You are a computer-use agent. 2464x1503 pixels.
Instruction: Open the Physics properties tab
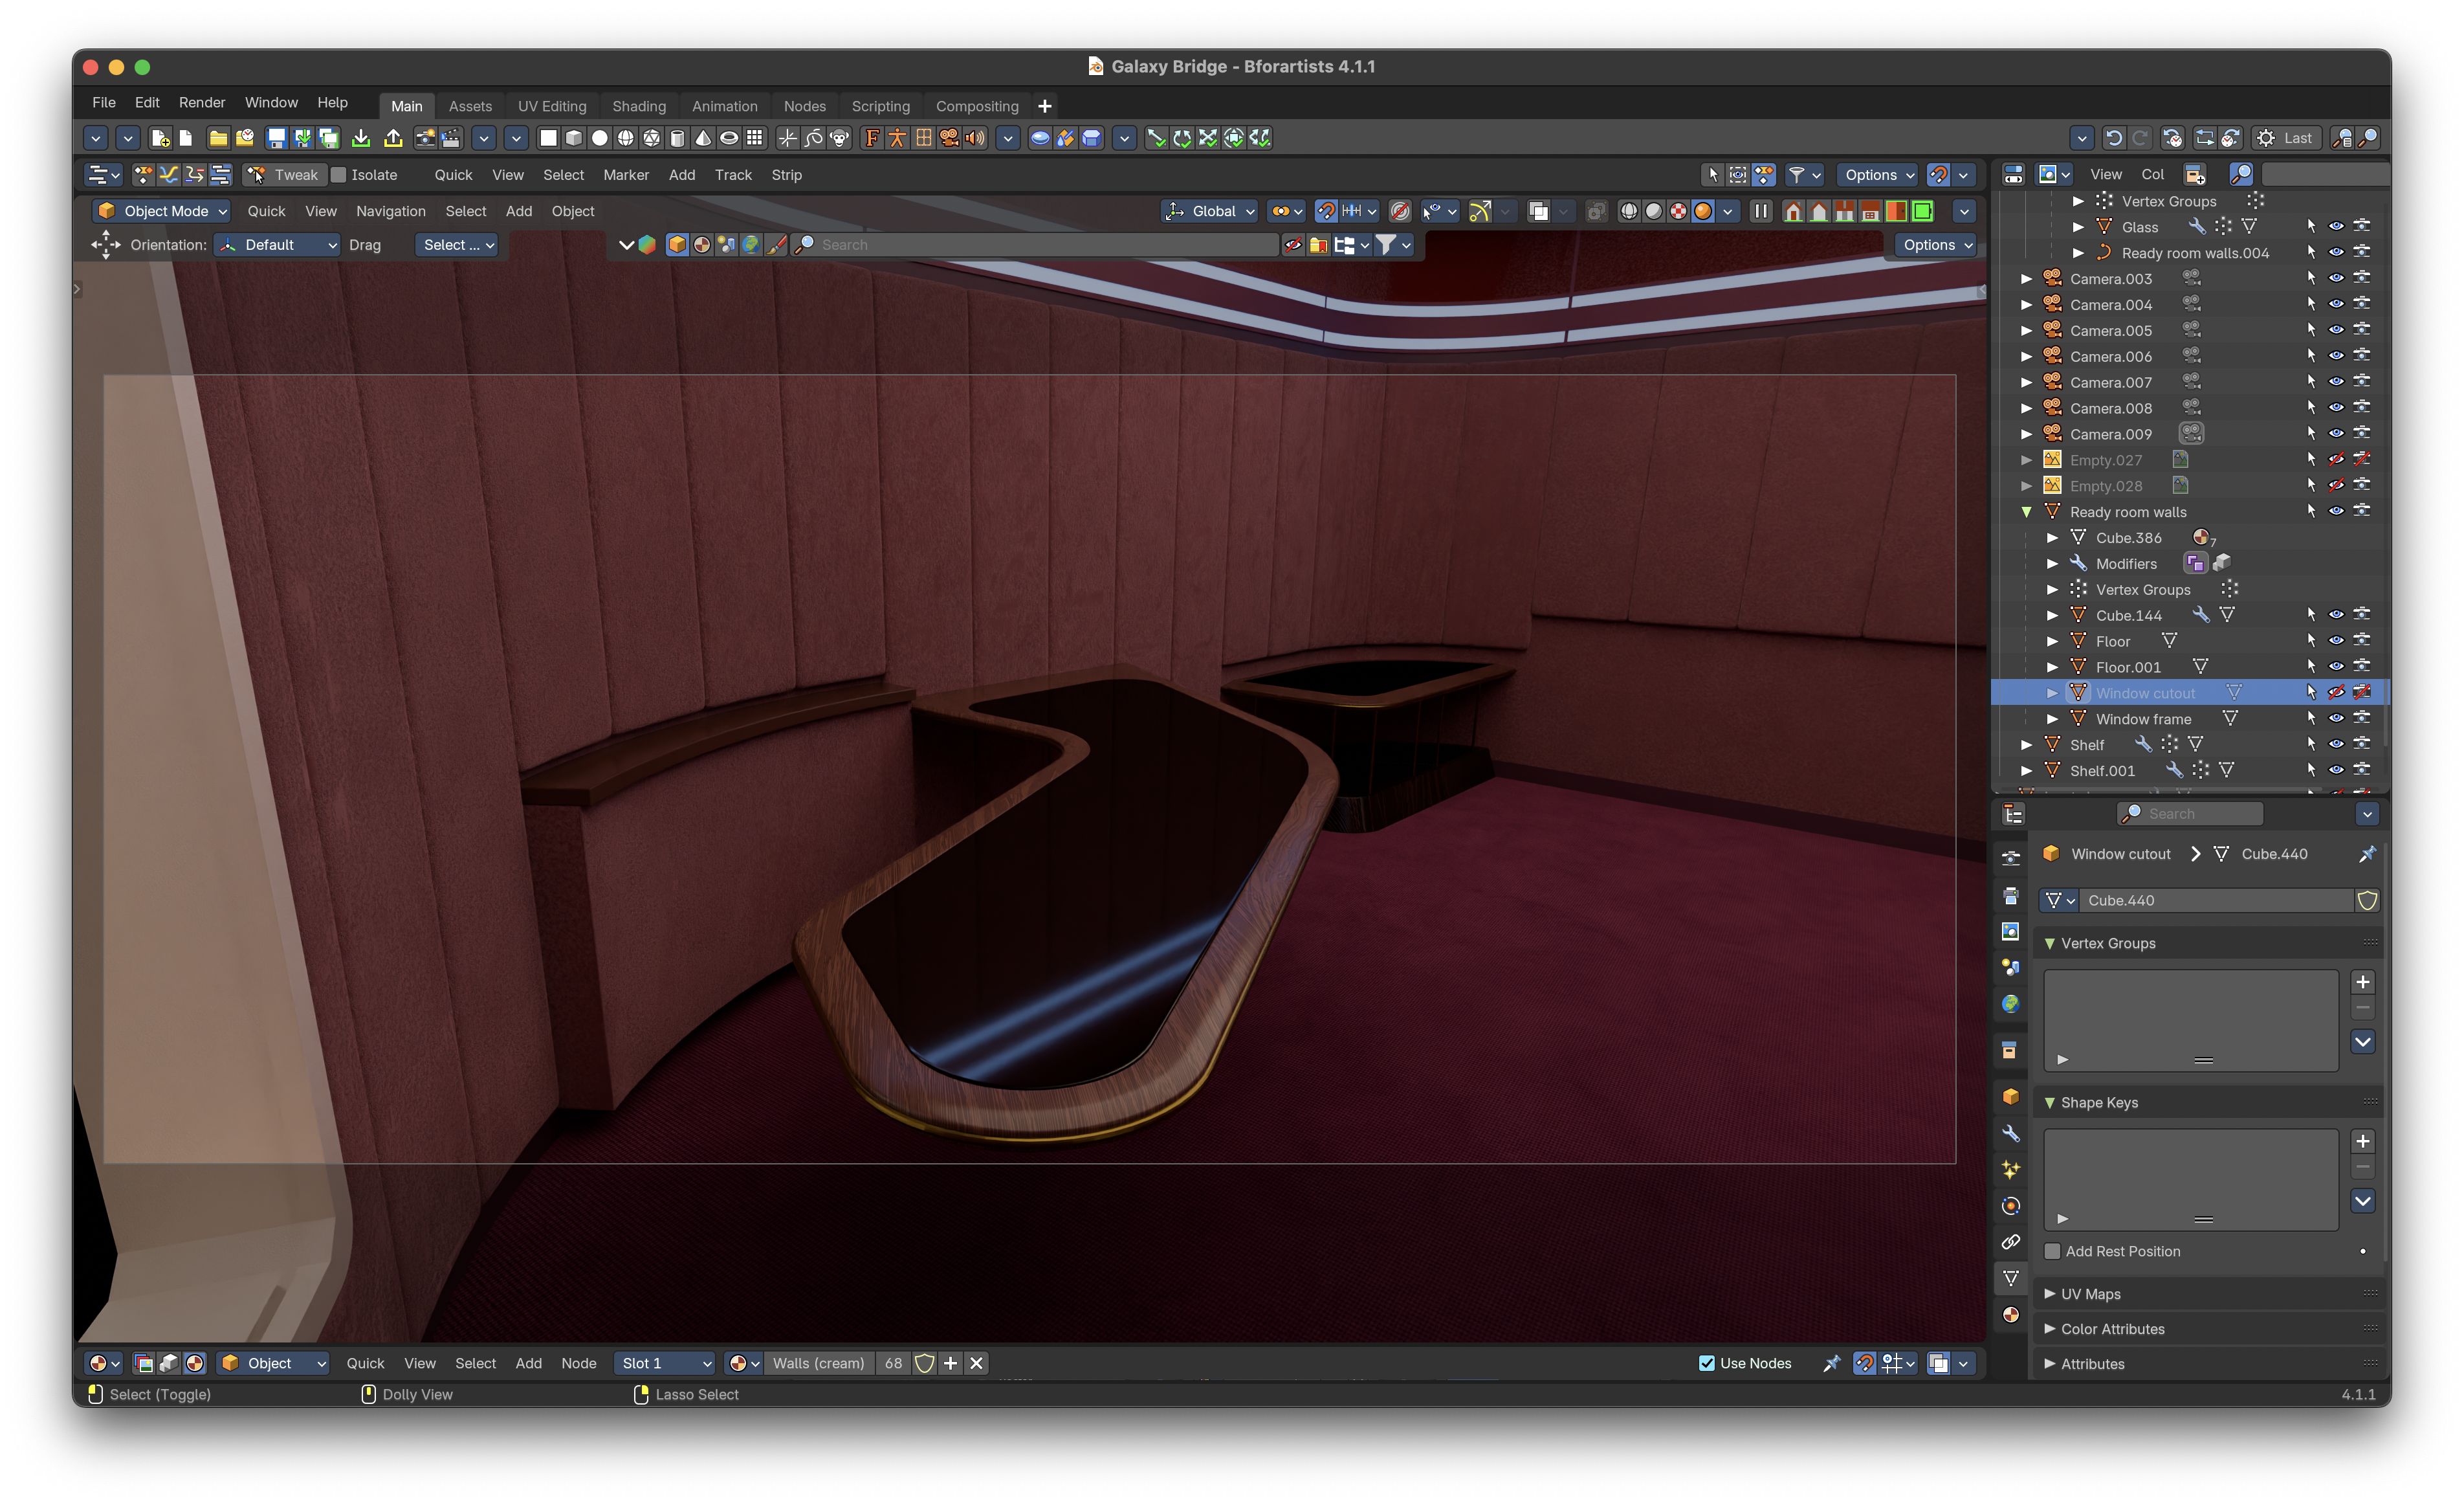coord(2011,1206)
